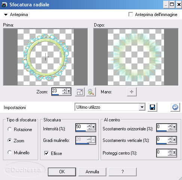Open help with the ? button
Viewport: 182px width, 180px height.
pyautogui.click(x=122, y=172)
